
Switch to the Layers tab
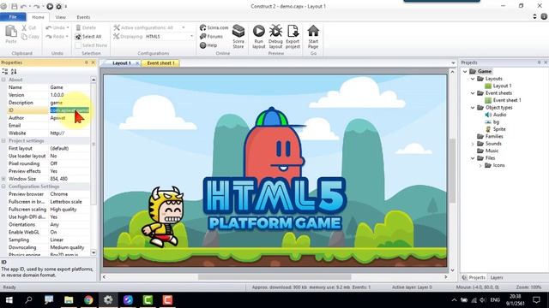(497, 277)
